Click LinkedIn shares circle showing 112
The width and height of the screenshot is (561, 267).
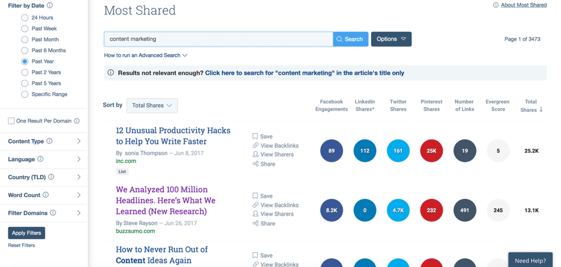364,151
